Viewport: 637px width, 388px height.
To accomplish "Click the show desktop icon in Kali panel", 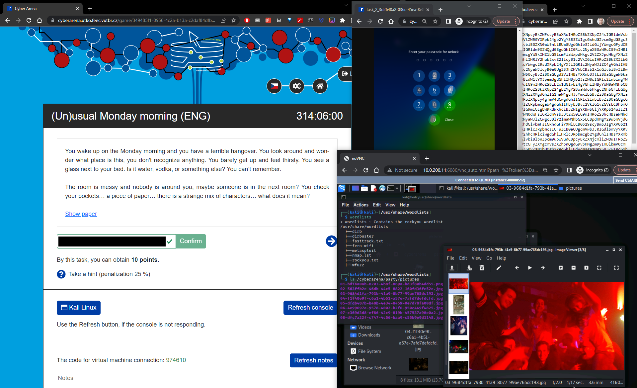I will pos(355,188).
